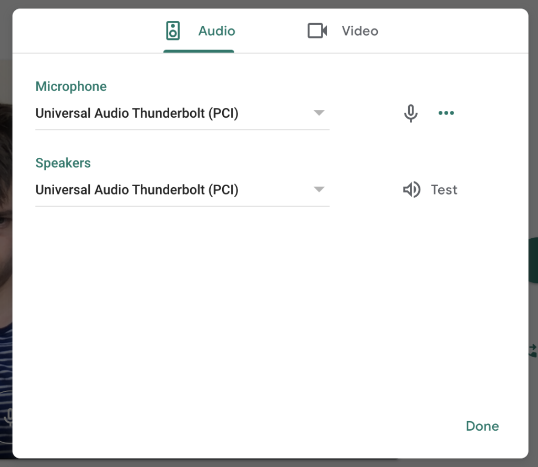Click the dimmed mic icon behind the dialog
Viewport: 538px width, 467px height.
click(x=8, y=417)
